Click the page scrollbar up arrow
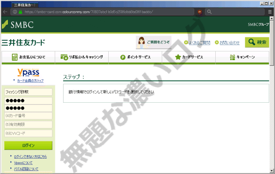The image size is (275, 174). [272, 18]
